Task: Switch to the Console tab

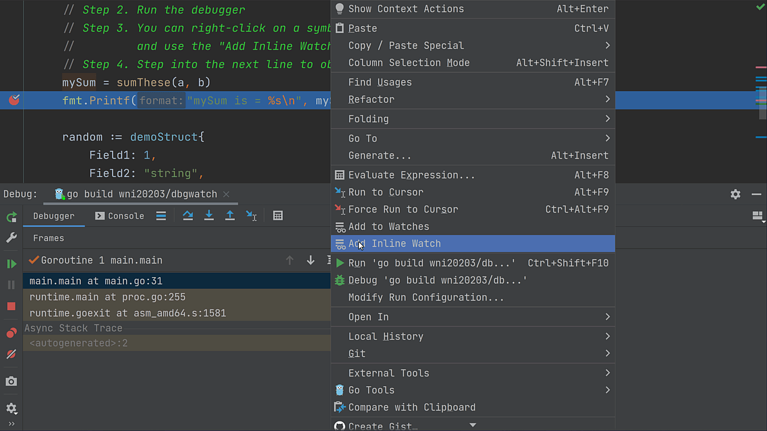Action: [x=126, y=215]
